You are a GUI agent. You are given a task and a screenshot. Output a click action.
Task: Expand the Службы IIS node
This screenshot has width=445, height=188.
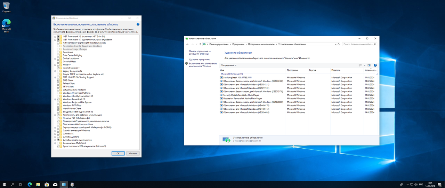[55, 134]
